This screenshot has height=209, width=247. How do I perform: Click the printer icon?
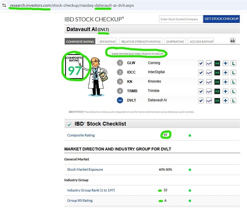pyautogui.click(x=233, y=41)
